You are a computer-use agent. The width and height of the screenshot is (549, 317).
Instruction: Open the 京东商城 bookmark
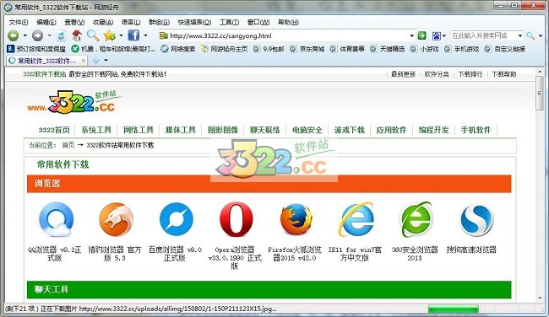[x=307, y=49]
